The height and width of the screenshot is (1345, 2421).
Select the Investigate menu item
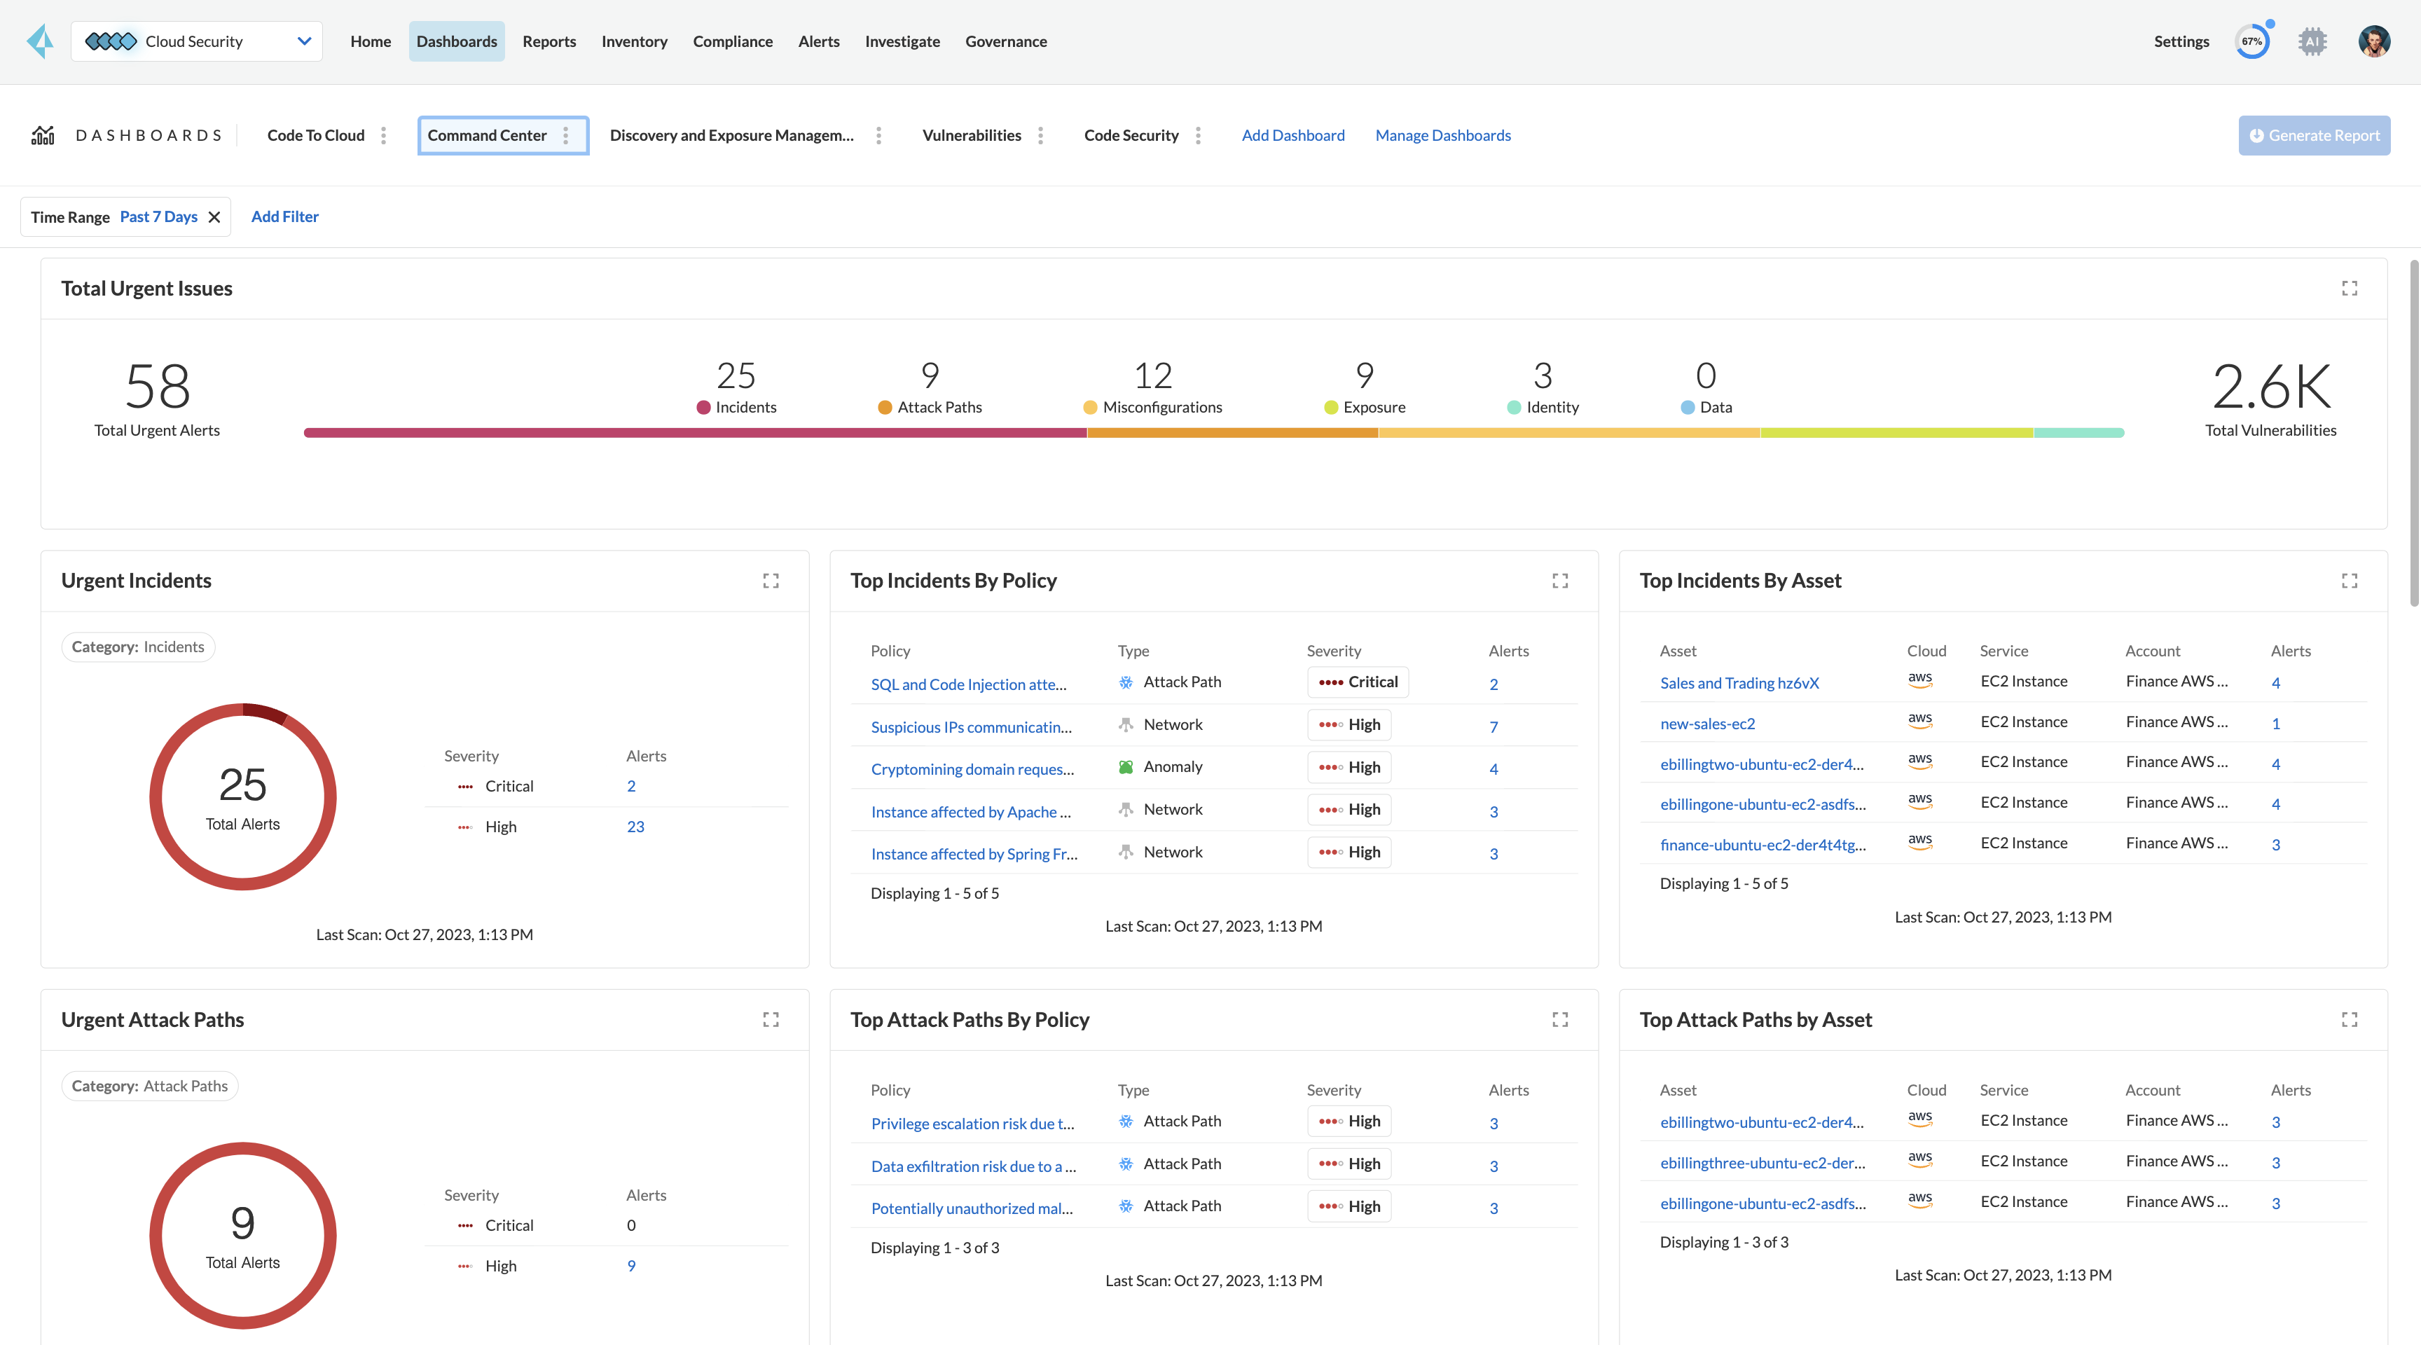point(902,41)
